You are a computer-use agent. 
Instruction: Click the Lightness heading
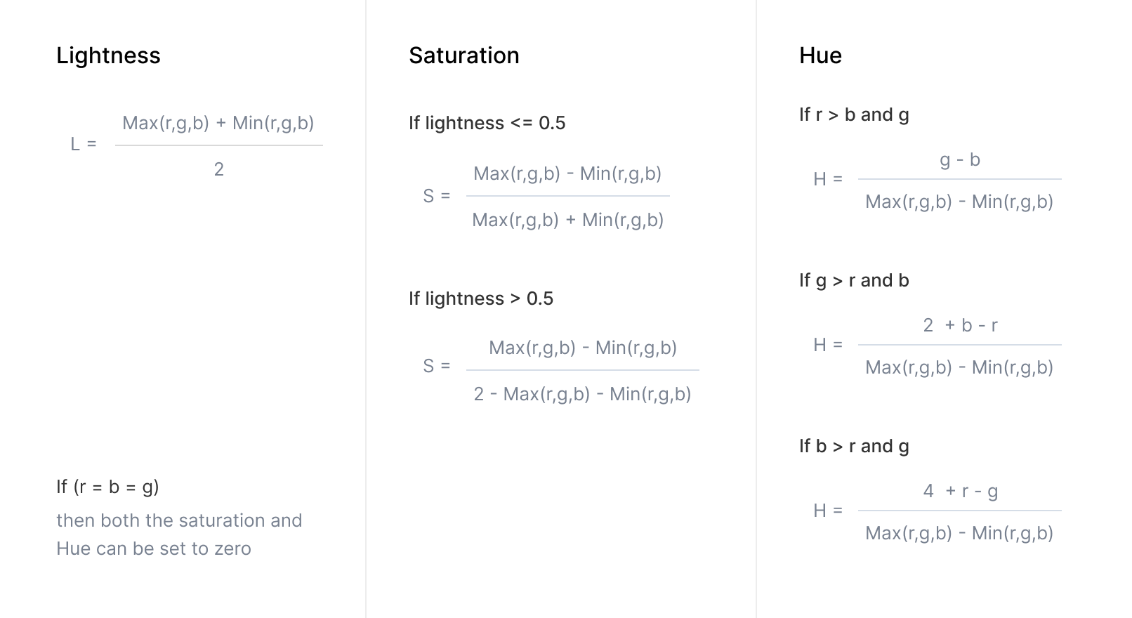[x=108, y=55]
